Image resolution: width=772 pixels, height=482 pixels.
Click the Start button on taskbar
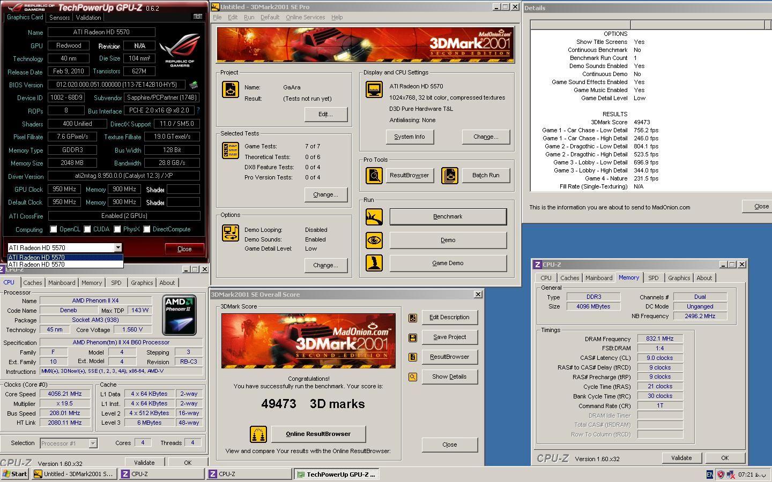pos(15,474)
